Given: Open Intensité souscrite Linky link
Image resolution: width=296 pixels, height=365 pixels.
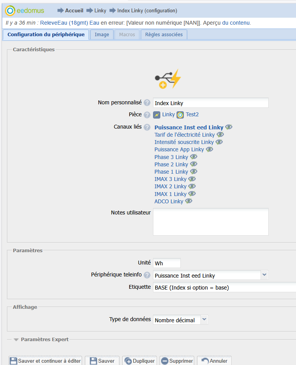Looking at the screenshot, I should pos(184,142).
